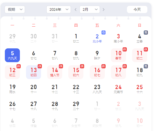The height and width of the screenshot is (131, 154).
Task: Select February 2 marked 北小年
Action: click(x=97, y=38)
